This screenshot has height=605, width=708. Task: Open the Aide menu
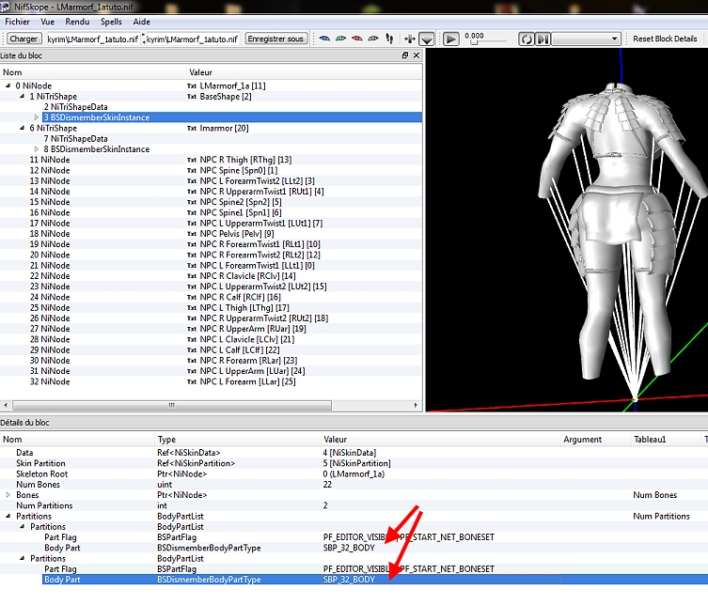[141, 22]
